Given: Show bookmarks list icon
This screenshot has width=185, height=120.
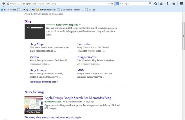Looking at the screenshot, I should coord(161,4).
